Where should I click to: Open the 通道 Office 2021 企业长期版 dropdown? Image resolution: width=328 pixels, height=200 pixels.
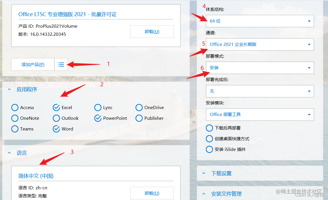coord(260,44)
